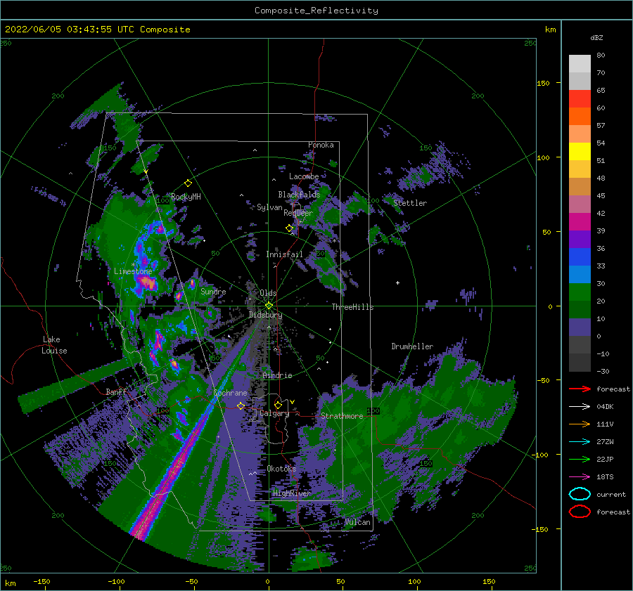Click the Sundre town label
The height and width of the screenshot is (591, 633).
pos(213,291)
